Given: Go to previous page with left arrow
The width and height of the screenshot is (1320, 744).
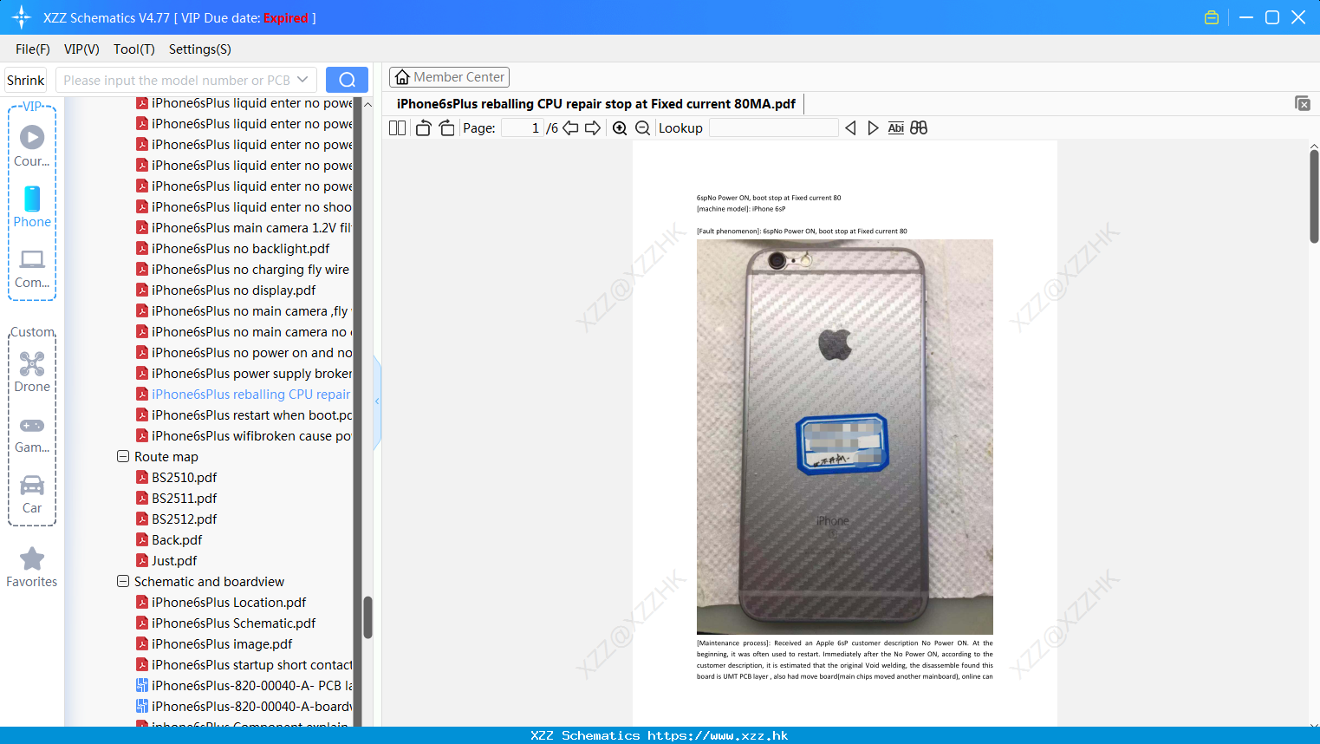Looking at the screenshot, I should click(570, 128).
